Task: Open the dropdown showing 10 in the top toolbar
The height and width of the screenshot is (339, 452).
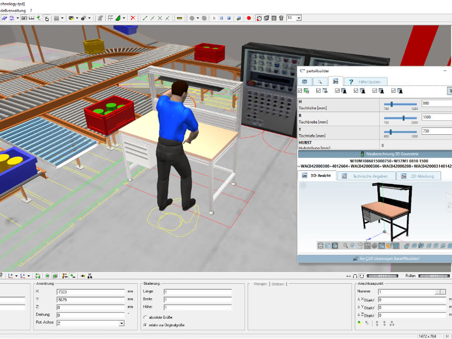Action: coord(299,18)
